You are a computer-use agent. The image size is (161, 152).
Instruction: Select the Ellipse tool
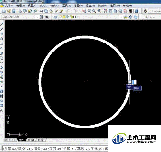coord(1,68)
